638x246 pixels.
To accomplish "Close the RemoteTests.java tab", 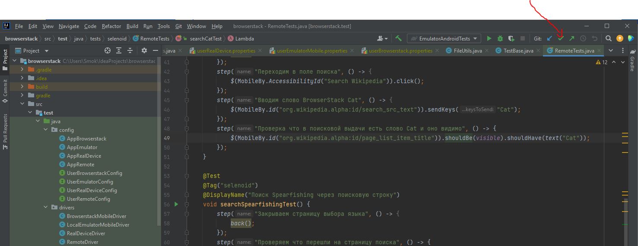I will [599, 51].
